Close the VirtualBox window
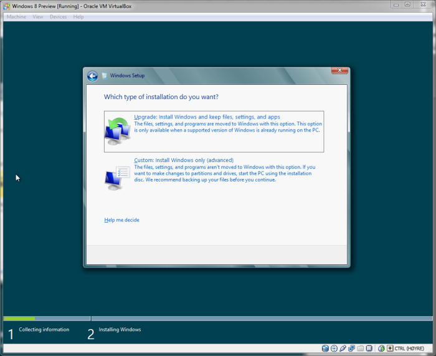This screenshot has width=436, height=356. [x=423, y=4]
